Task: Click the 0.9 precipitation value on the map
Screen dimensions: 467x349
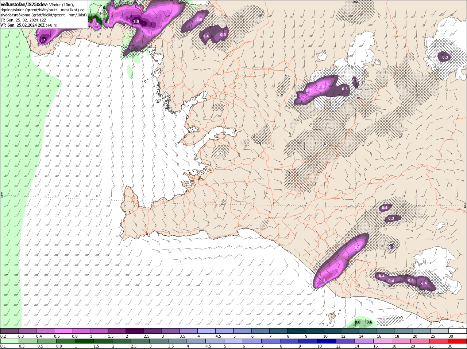Action: [321, 87]
